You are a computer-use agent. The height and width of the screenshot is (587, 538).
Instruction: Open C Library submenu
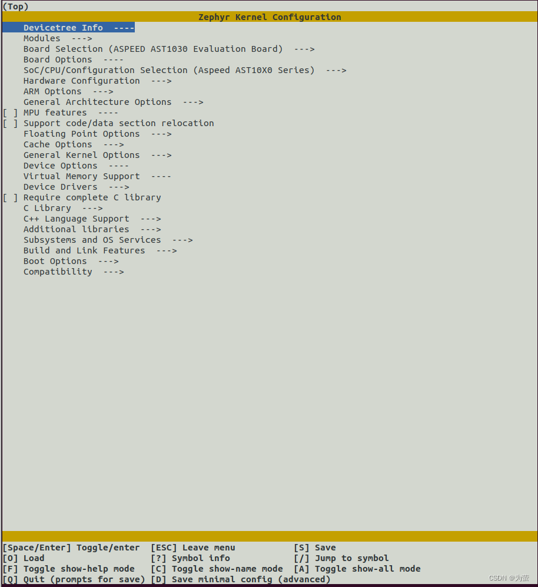pos(63,208)
